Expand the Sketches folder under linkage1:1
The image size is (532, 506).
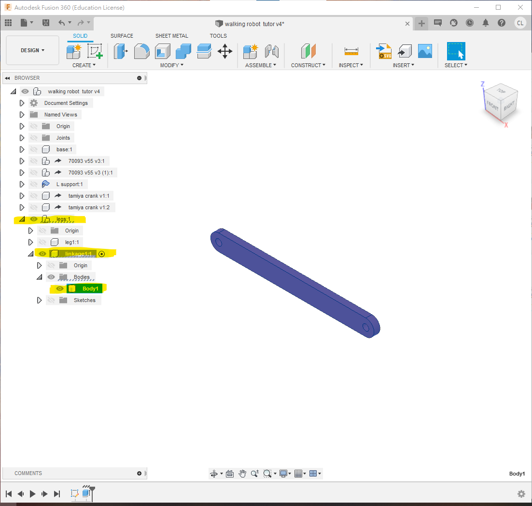tap(40, 300)
